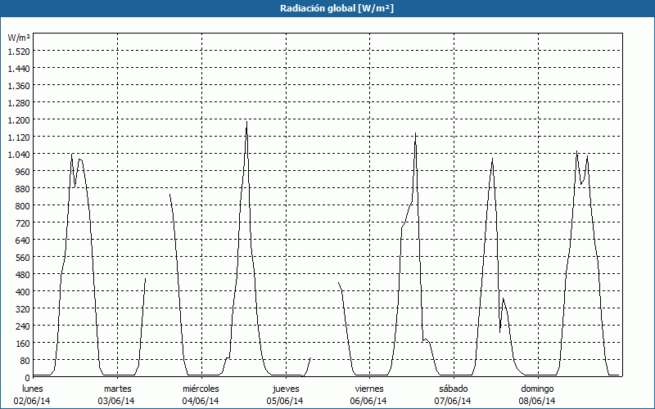
Task: Click the 'miércoles' day label
Action: [x=201, y=388]
